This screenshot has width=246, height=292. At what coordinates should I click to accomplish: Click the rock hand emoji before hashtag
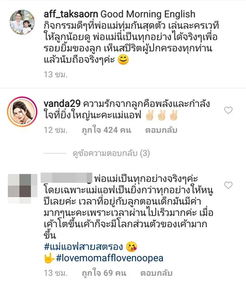49,258
